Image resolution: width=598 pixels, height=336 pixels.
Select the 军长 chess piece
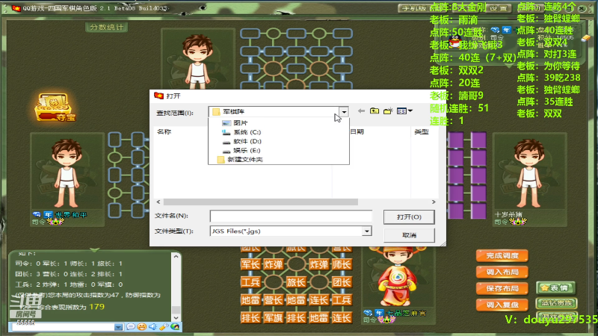[x=250, y=264]
